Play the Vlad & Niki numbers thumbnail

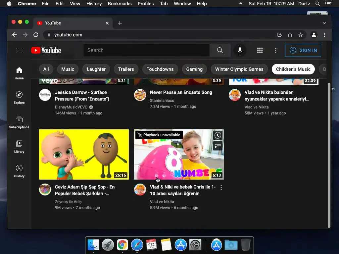179,154
